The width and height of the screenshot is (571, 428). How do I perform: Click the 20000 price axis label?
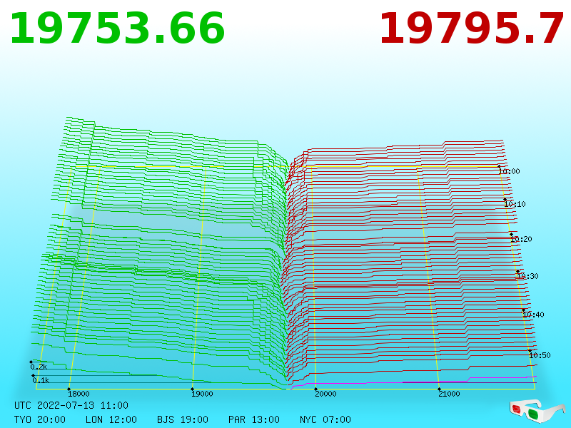(325, 394)
